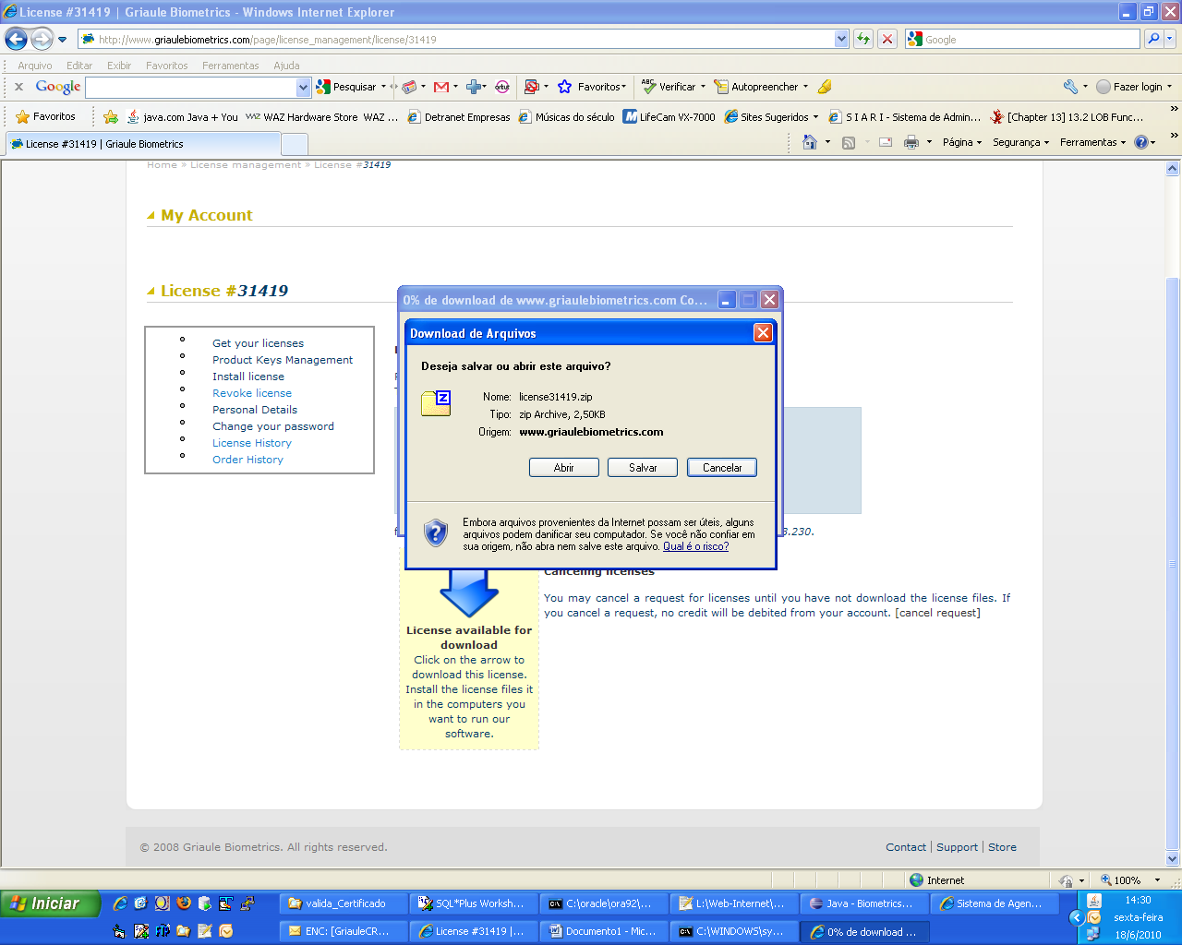
Task: Click the search magnifier beside the Google box
Action: point(1153,39)
